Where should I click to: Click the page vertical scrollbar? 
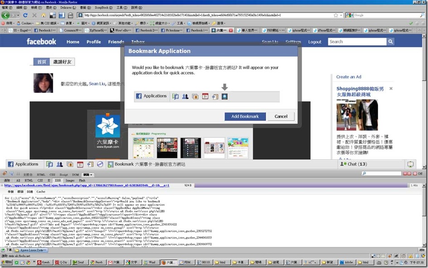point(424,101)
